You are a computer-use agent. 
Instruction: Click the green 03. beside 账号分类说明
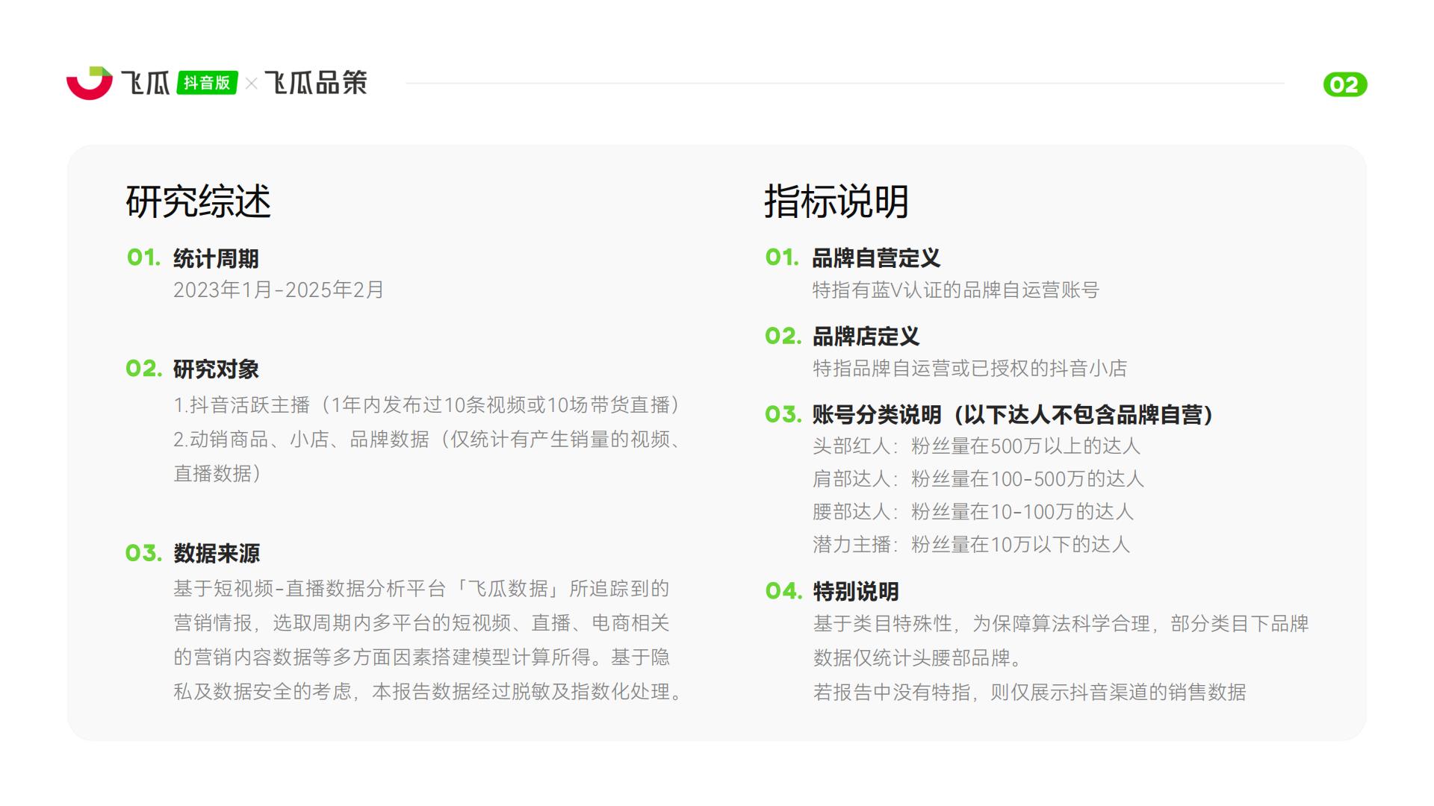click(783, 414)
